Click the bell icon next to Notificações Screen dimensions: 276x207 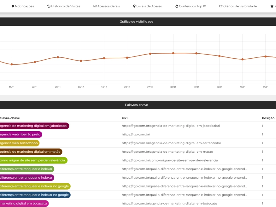click(x=13, y=6)
